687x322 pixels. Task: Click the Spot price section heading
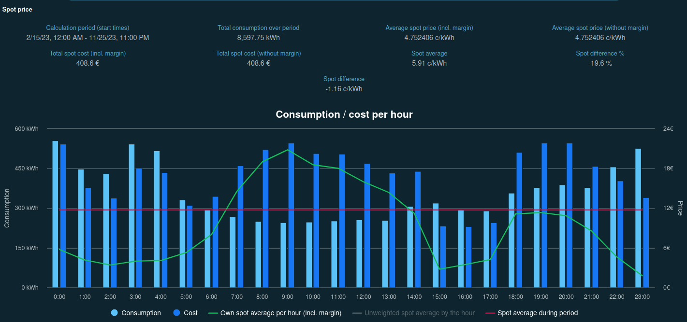click(17, 10)
